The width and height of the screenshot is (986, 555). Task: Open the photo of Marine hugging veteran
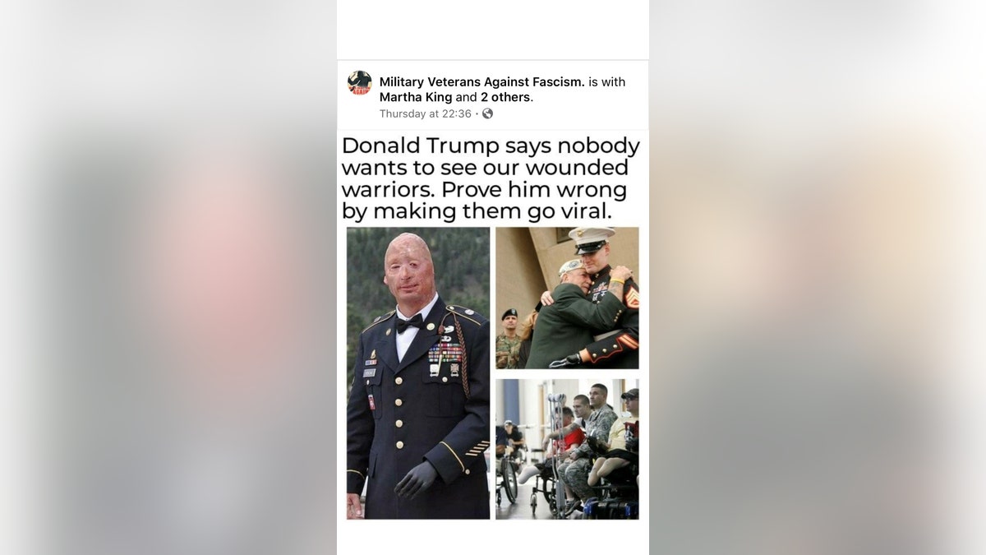click(x=567, y=298)
